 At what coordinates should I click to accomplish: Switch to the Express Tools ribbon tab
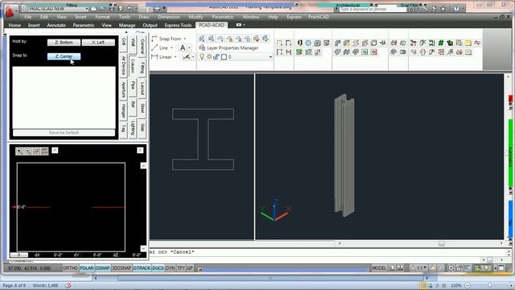[x=178, y=25]
